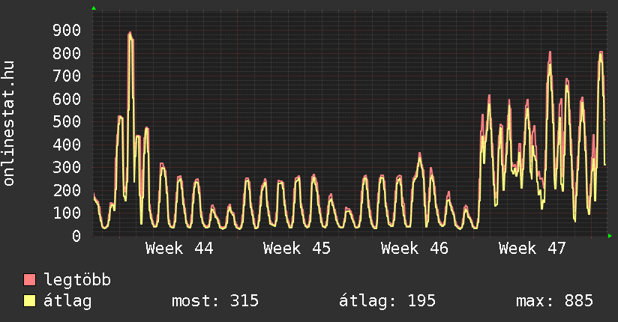
Task: Click the 0 y-axis value
Action: (x=76, y=236)
